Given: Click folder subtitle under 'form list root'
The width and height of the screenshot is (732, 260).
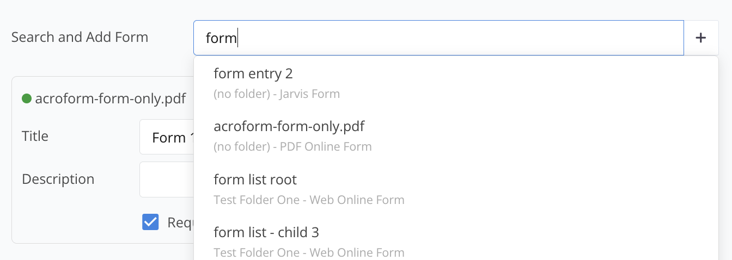Looking at the screenshot, I should click(309, 200).
